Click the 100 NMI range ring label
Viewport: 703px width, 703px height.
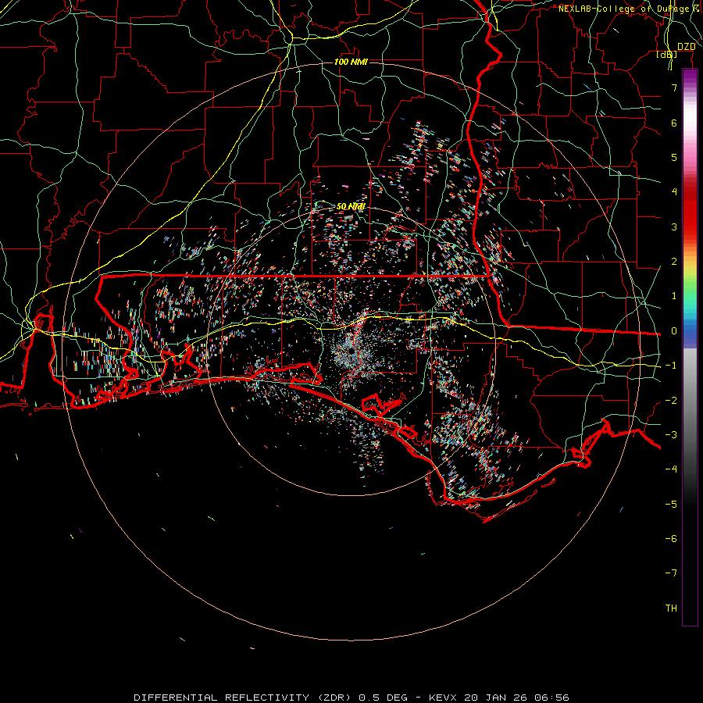[351, 62]
